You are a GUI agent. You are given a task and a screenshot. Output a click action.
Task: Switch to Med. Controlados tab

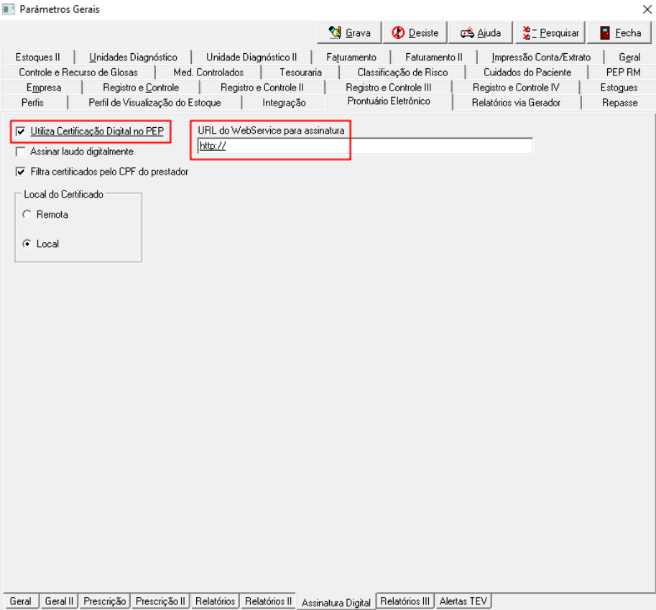point(208,73)
